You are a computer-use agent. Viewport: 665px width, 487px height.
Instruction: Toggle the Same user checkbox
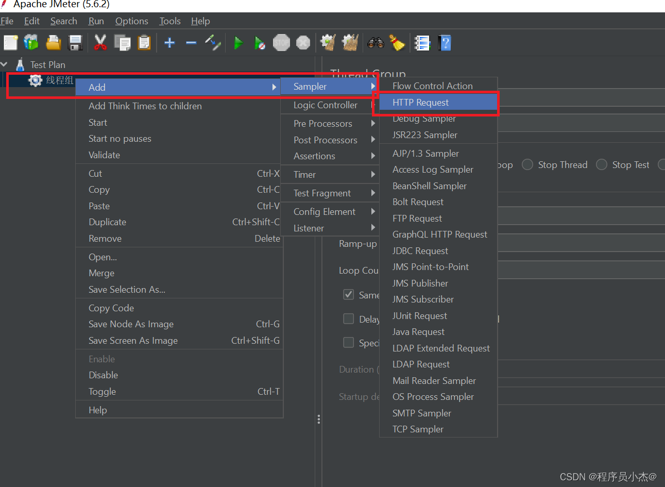[x=349, y=295]
